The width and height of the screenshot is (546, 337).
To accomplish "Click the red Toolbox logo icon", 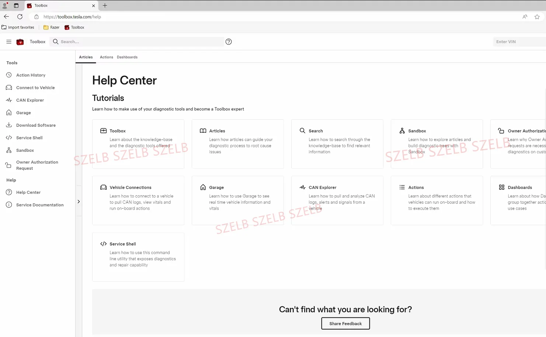I will pyautogui.click(x=20, y=42).
